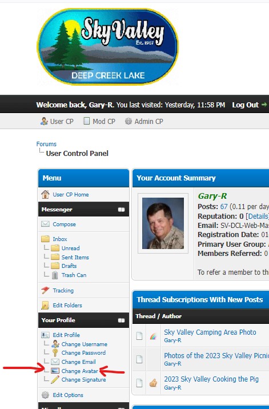
Task: Click document icon for Camping Area Photo thread
Action: click(139, 336)
